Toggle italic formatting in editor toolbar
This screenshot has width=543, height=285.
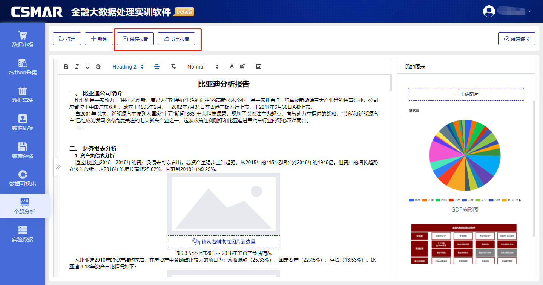click(x=77, y=67)
